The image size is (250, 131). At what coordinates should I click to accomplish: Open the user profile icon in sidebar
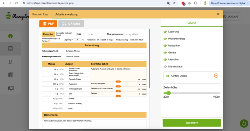point(11,62)
